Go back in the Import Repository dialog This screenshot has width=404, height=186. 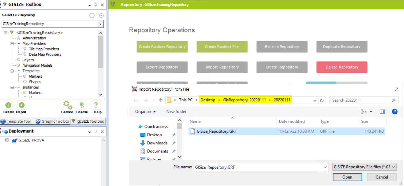pyautogui.click(x=136, y=100)
